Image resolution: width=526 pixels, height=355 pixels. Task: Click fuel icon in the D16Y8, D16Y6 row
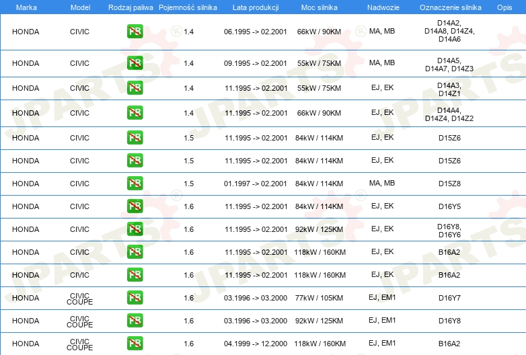(x=135, y=229)
